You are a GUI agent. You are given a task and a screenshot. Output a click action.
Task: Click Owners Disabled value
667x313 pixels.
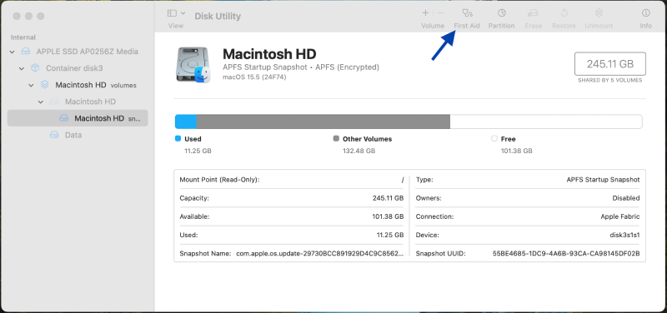(x=626, y=198)
